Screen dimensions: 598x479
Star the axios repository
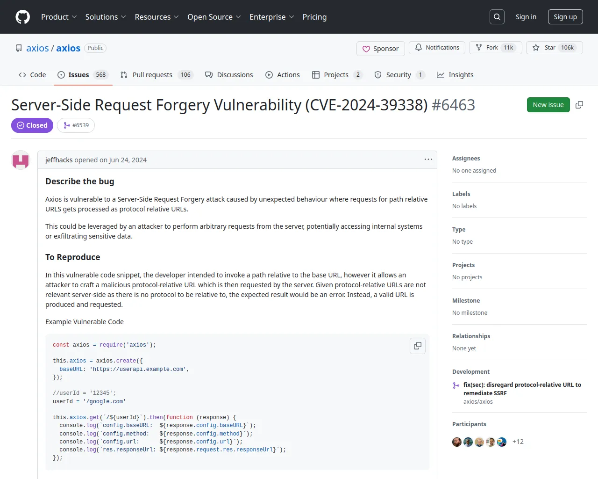555,48
